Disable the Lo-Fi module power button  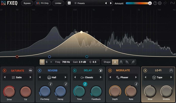point(145,71)
